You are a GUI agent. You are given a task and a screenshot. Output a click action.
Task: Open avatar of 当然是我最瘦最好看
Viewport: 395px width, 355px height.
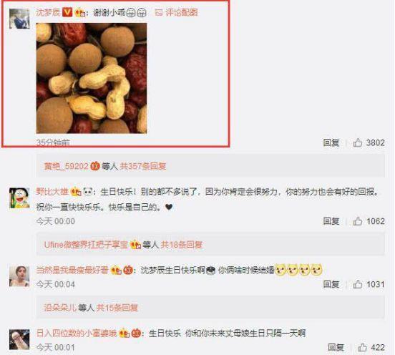(19, 276)
